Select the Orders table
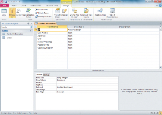Screen dimensions: 162x115 point(17,38)
